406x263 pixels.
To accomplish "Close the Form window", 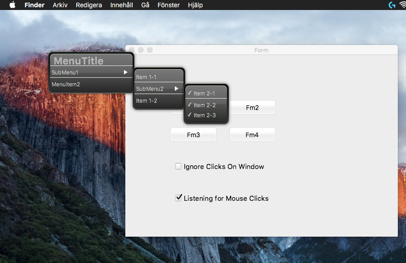I will tap(132, 50).
